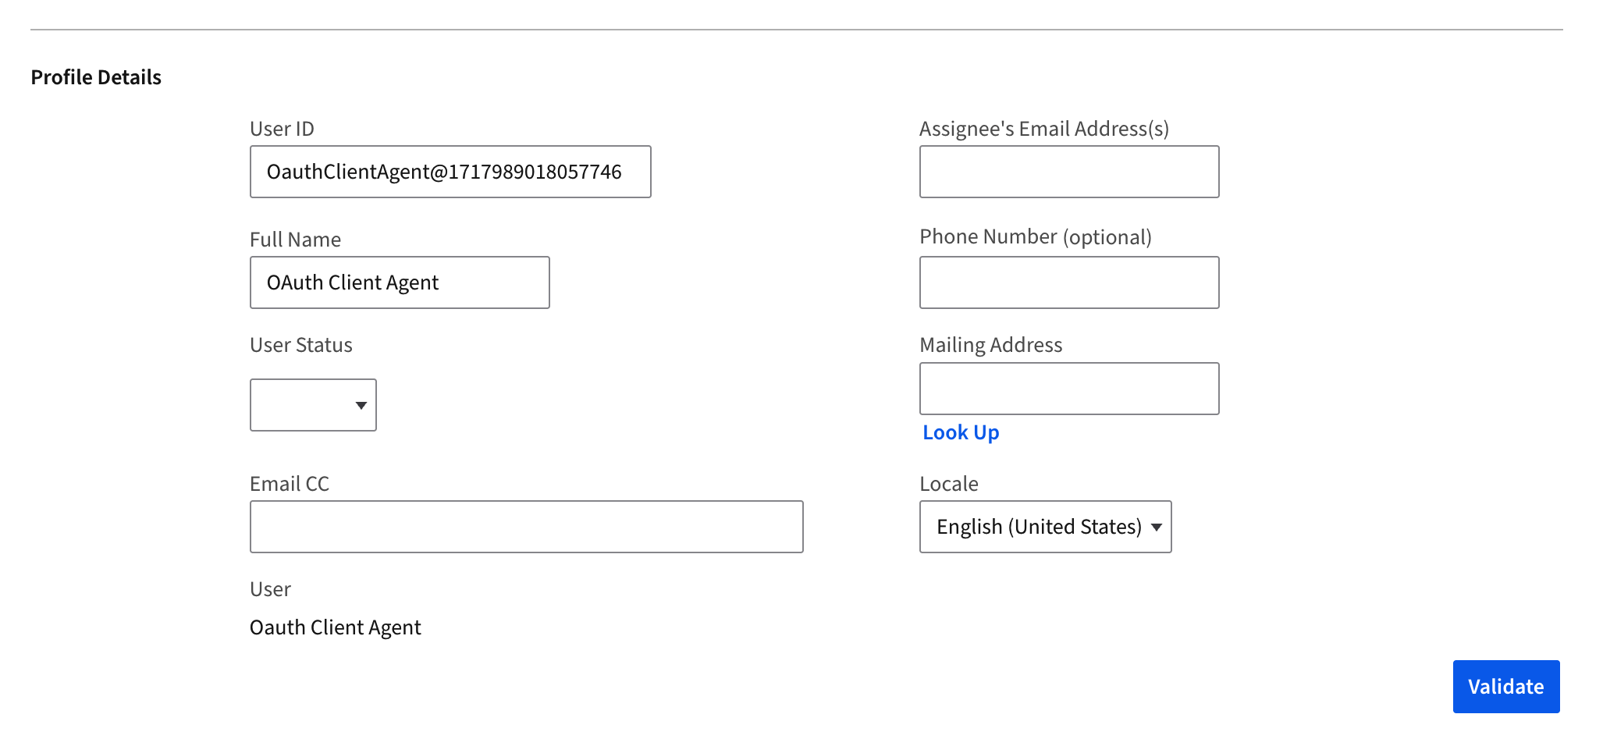
Task: Click the Oauth Client Agent user text
Action: coord(335,627)
